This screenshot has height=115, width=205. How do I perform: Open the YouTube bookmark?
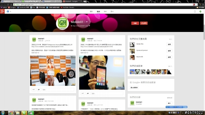(68, 7)
